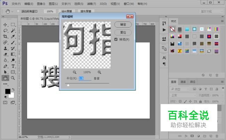Open the 3D menu
226x140 pixels.
(x=103, y=4)
